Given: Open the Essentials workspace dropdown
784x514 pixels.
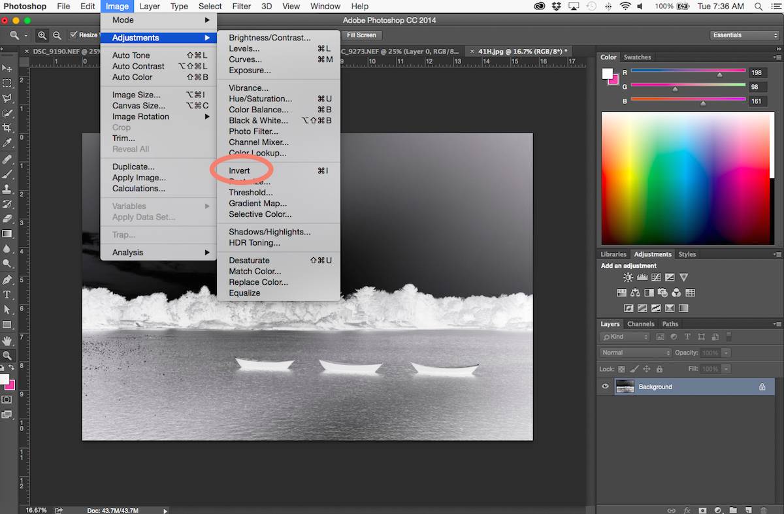Looking at the screenshot, I should (744, 35).
